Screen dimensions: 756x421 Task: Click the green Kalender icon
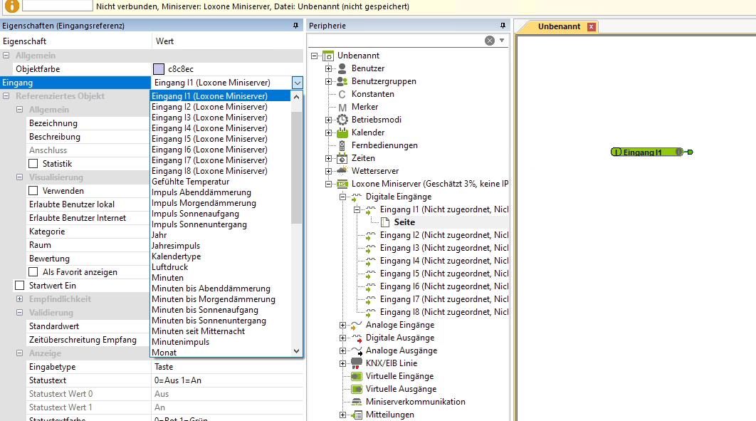[x=342, y=132]
